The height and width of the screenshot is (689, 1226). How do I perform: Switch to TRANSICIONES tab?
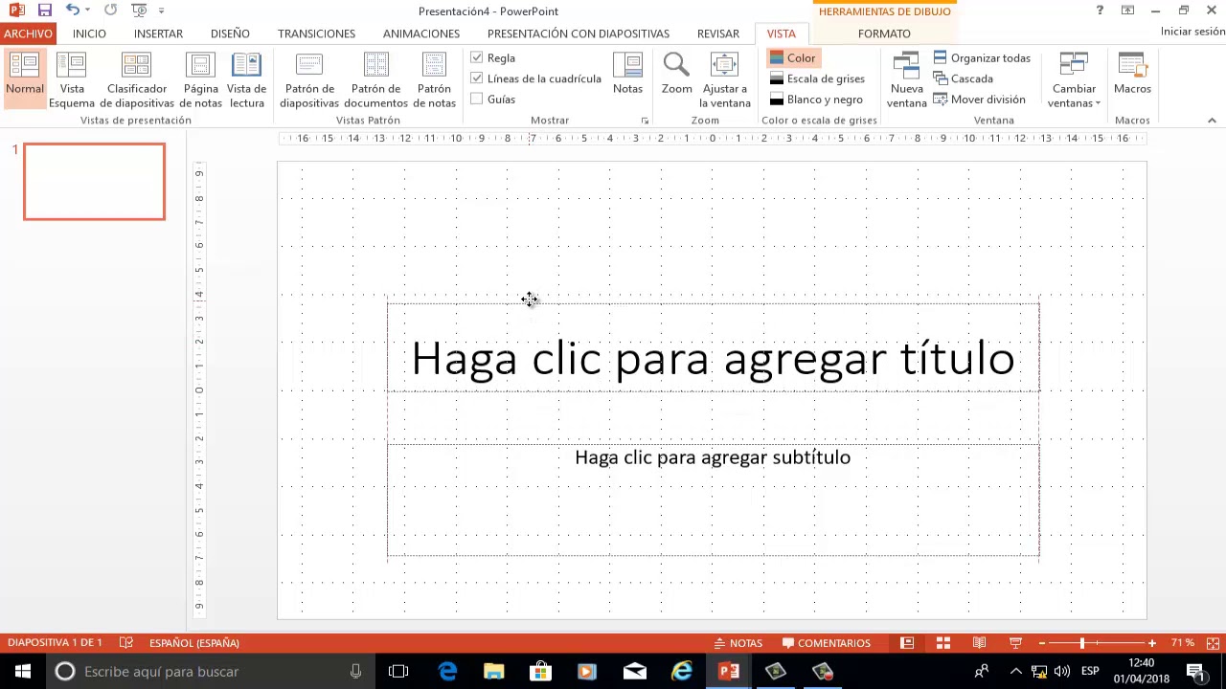coord(316,33)
